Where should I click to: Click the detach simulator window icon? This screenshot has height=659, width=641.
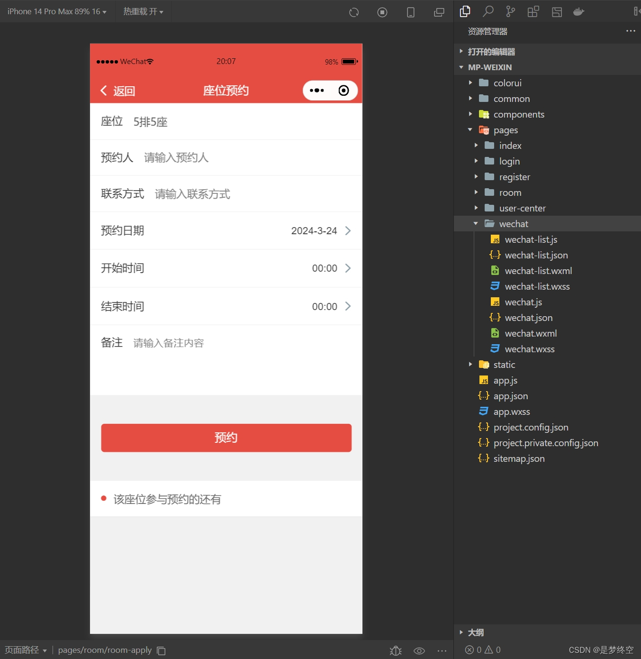point(439,12)
